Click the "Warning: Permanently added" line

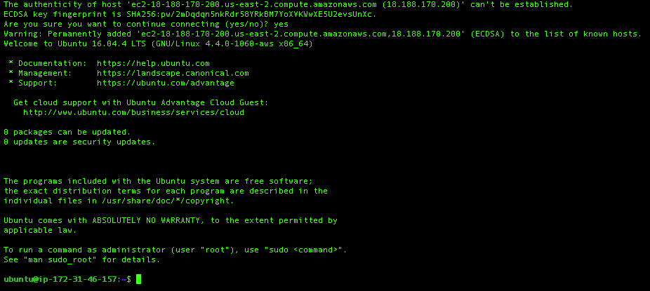click(x=323, y=34)
